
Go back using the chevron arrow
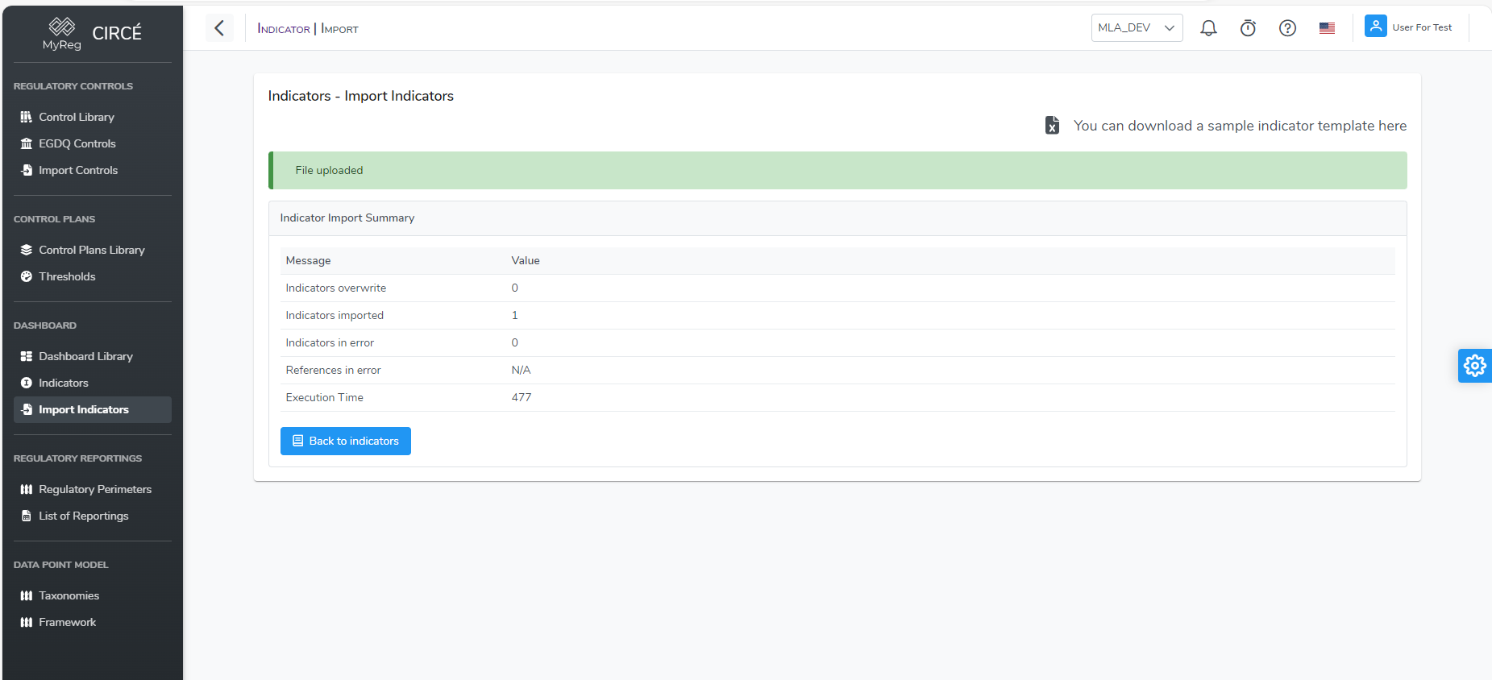pos(219,28)
